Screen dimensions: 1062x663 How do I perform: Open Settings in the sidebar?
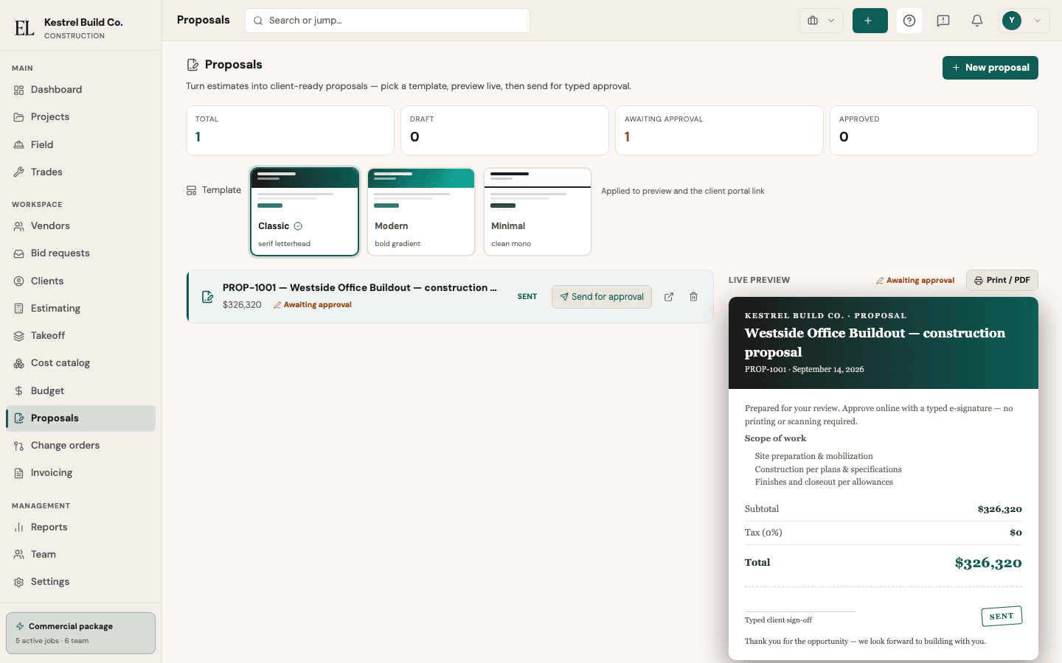(81, 582)
